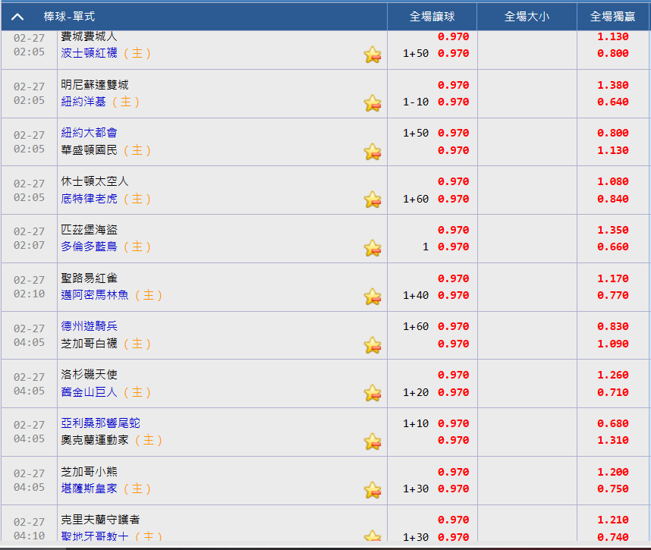651x550 pixels.
Task: Pick 亞利桑那響尾蛇 moneyline odds 0.680
Action: (613, 423)
